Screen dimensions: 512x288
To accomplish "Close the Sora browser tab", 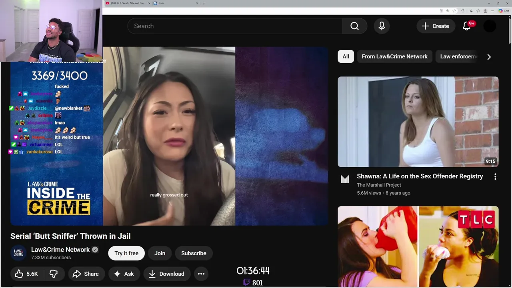I will [197, 3].
